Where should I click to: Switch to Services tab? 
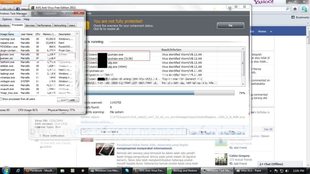coord(30,25)
